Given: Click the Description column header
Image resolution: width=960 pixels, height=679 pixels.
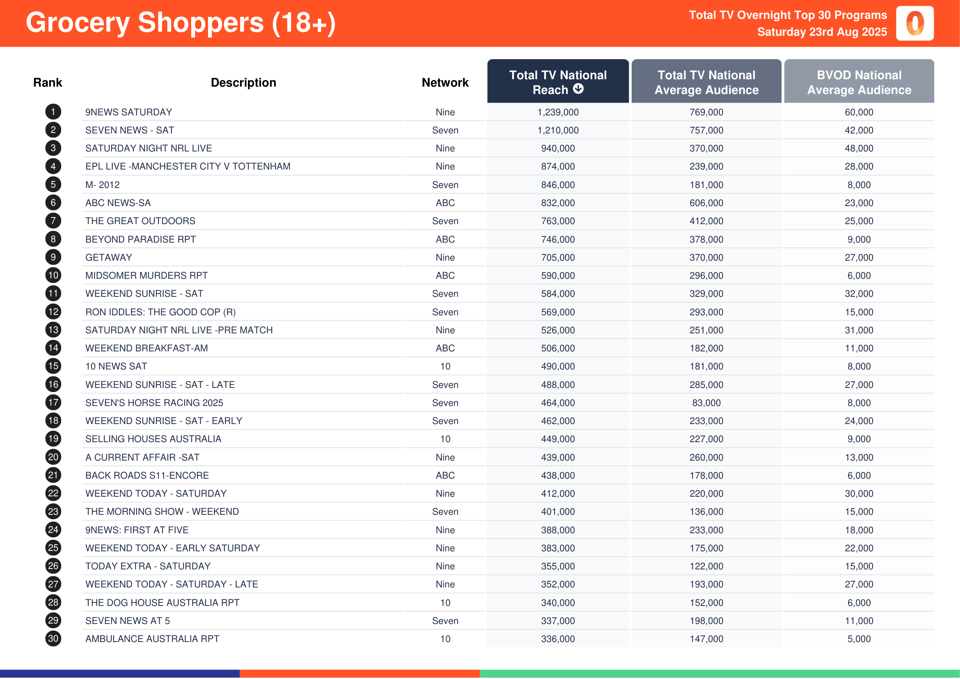Looking at the screenshot, I should (243, 83).
